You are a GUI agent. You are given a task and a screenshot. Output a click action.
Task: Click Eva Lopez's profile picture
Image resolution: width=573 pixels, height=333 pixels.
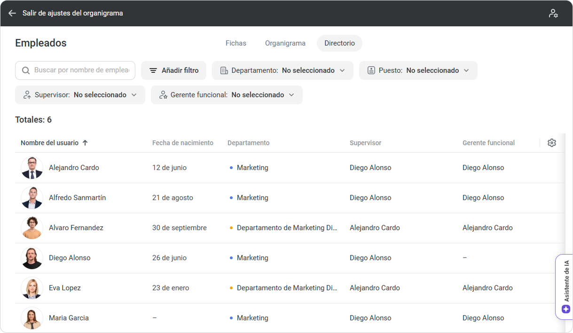(x=32, y=288)
